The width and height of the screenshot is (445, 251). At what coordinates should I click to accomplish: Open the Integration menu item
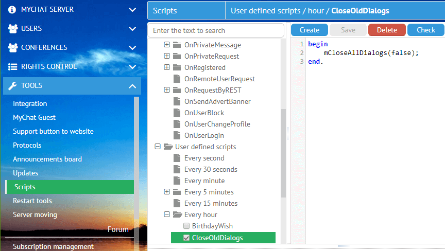30,104
